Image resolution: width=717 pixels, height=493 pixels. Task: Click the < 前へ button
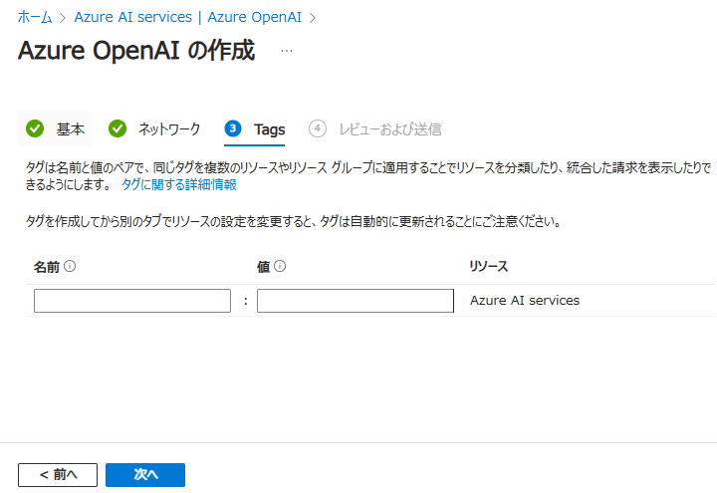58,475
